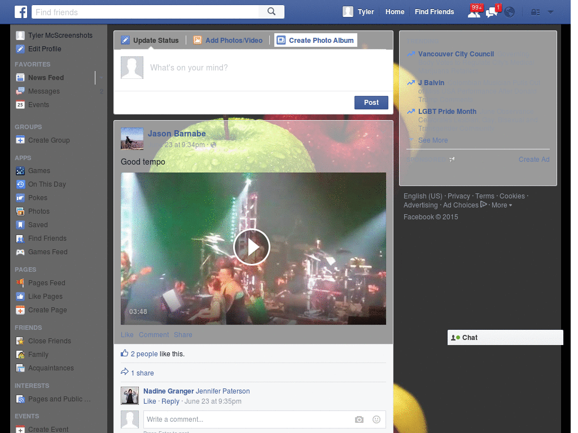Like Nadine Granger's comment
Viewport: 578px width, 433px height.
point(150,401)
